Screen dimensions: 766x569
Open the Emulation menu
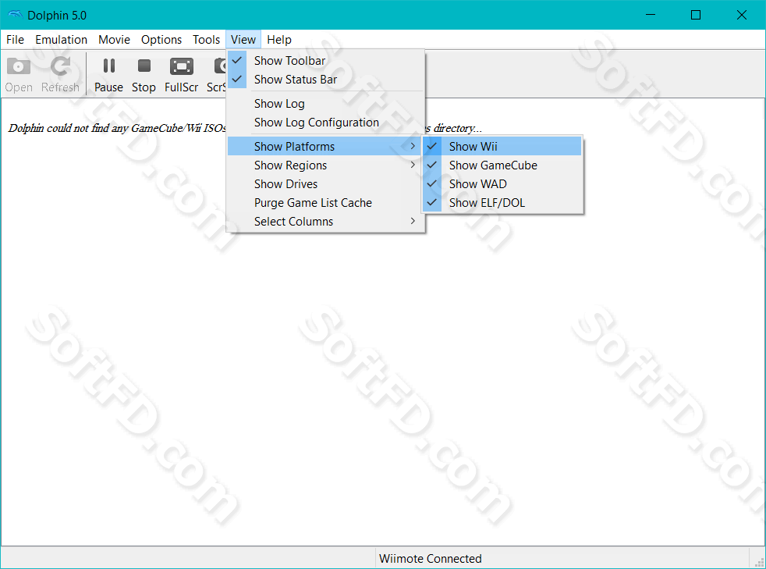click(x=61, y=40)
